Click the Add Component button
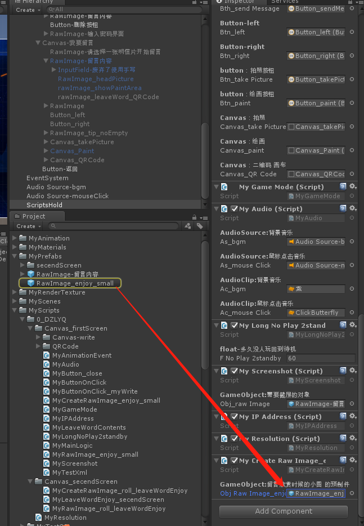This screenshot has width=364, height=526. point(284,511)
